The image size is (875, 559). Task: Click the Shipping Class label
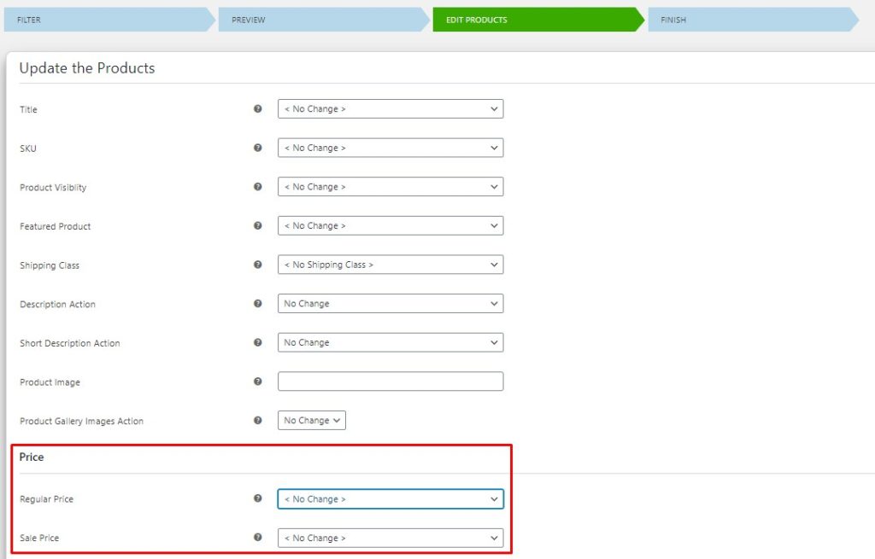tap(50, 265)
